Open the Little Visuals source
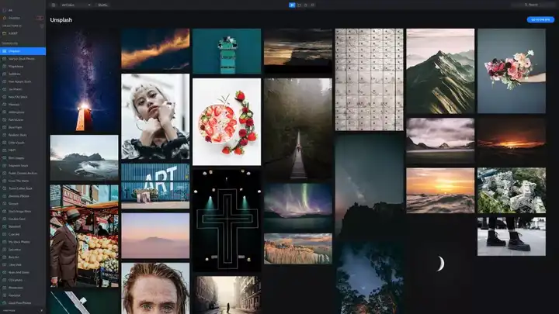 23,143
